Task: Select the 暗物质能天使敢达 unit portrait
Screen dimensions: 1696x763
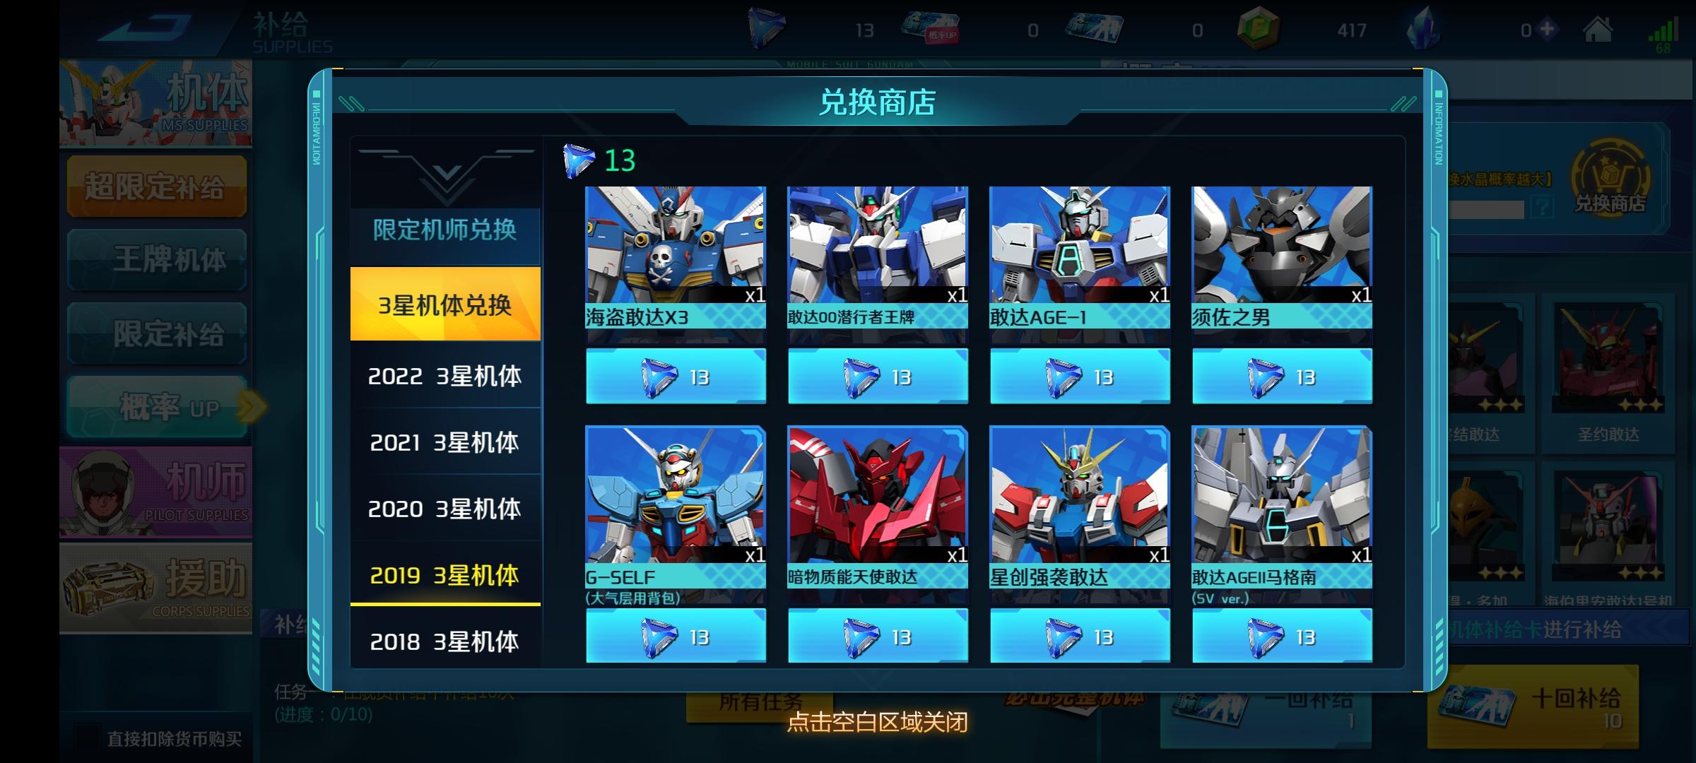Action: point(878,495)
